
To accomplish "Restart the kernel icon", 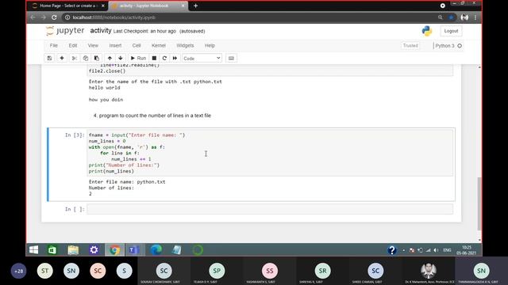I will point(164,58).
